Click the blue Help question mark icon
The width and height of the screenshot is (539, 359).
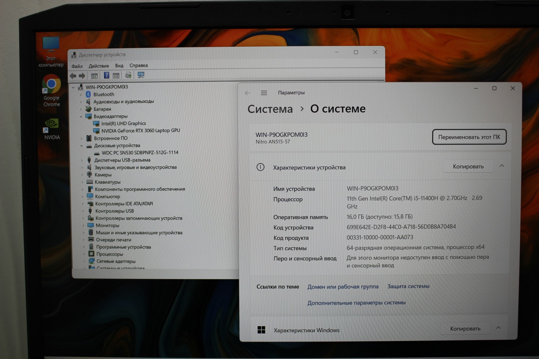pos(107,75)
